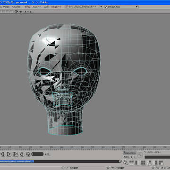
Task: Click the tall-pane layout icon
Action: [155, 162]
